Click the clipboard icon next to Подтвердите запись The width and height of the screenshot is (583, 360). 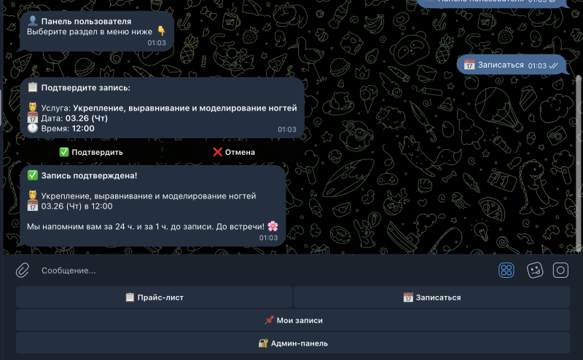click(x=33, y=87)
